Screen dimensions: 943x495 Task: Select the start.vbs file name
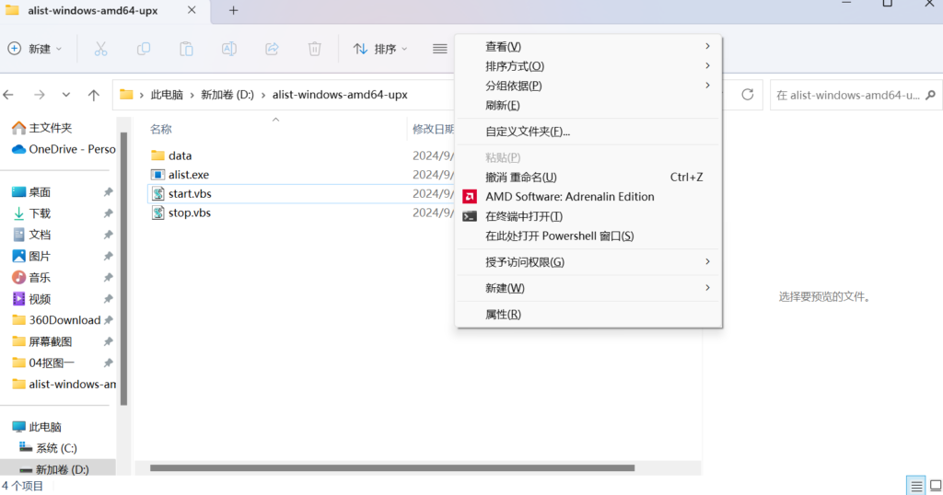pyautogui.click(x=190, y=193)
